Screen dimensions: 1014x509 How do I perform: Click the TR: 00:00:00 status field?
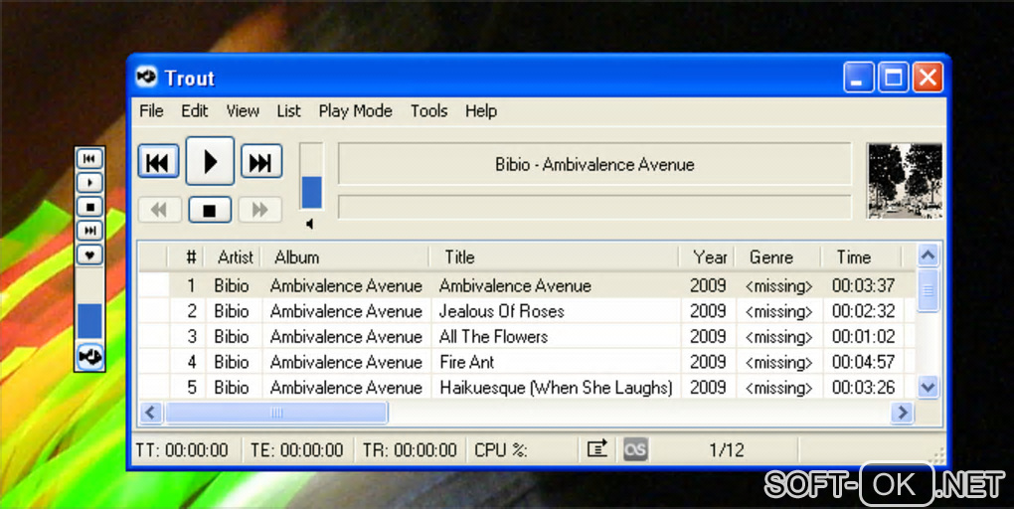point(410,450)
